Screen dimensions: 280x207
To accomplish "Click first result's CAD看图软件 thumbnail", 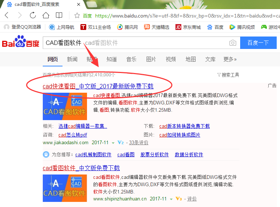I will click(x=65, y=106).
